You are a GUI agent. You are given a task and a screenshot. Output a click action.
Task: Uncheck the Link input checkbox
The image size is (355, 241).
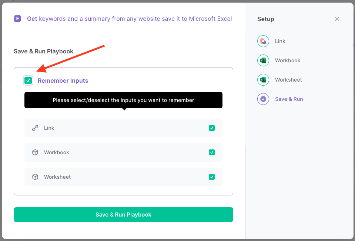coord(212,128)
